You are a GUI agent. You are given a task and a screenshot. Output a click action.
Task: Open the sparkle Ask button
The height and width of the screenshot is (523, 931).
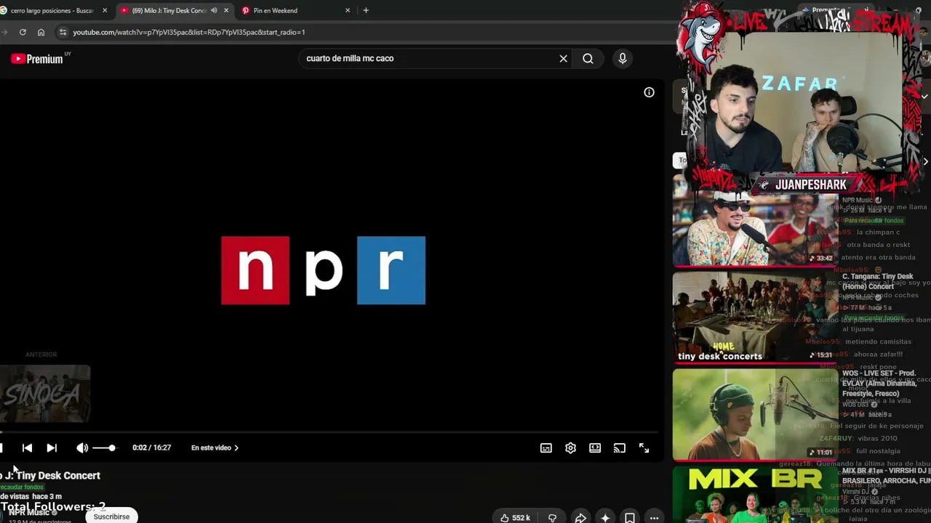(x=605, y=518)
